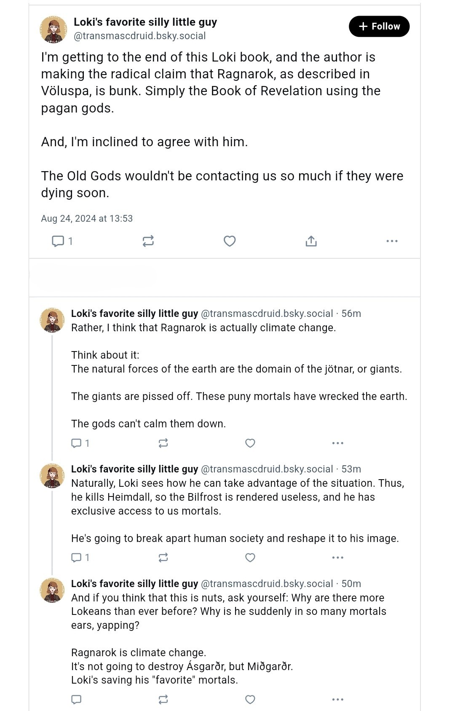Reply to the climate change post
This screenshot has height=711, width=455.
point(80,443)
